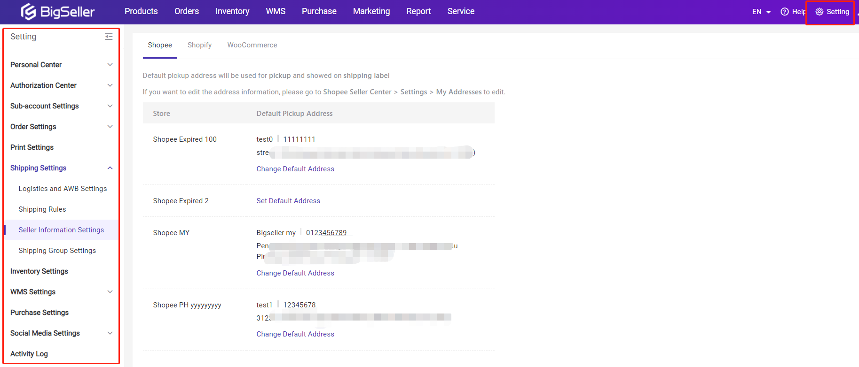The height and width of the screenshot is (367, 859).
Task: Open the Products menu
Action: click(x=141, y=11)
